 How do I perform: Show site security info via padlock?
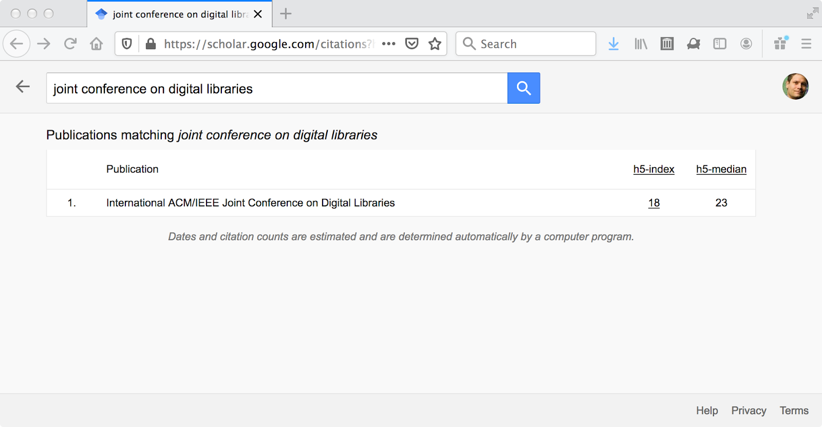tap(151, 44)
